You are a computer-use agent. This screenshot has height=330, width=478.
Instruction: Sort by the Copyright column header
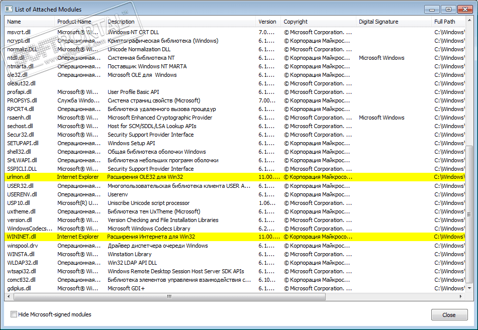point(318,22)
